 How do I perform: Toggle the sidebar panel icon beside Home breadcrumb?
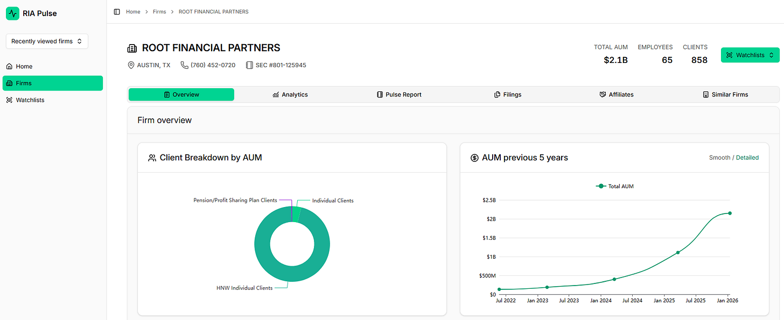point(117,12)
